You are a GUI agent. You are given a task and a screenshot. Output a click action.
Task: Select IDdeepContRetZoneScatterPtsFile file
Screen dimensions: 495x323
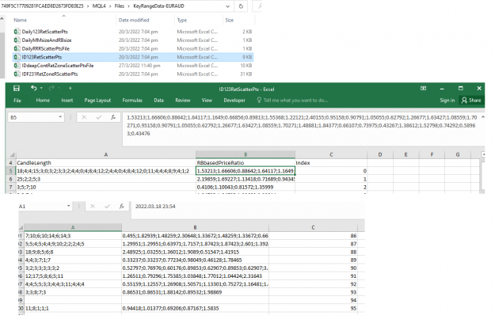[58, 66]
